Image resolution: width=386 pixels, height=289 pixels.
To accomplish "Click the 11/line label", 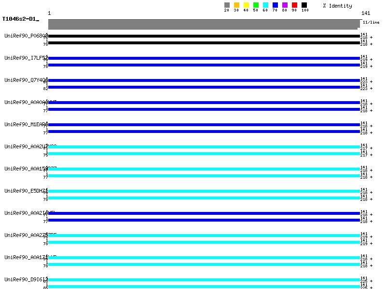I will point(371,22).
